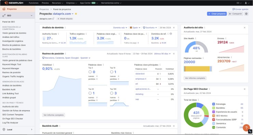This screenshot has width=253, height=135.
Task: Open project settings gear icon
Action: (246, 14)
